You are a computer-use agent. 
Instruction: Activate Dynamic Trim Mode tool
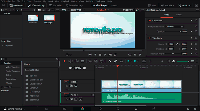point(77,61)
